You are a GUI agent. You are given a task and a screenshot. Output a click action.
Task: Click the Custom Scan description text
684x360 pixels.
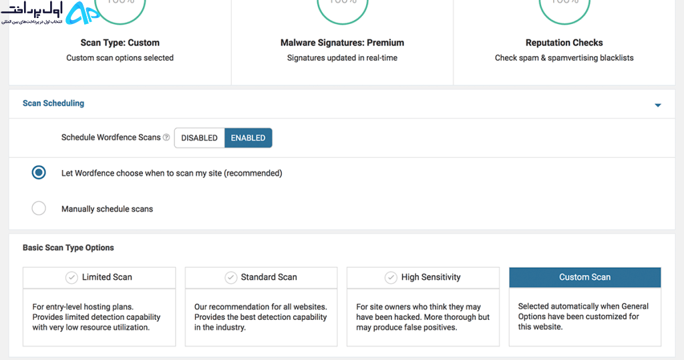click(583, 317)
